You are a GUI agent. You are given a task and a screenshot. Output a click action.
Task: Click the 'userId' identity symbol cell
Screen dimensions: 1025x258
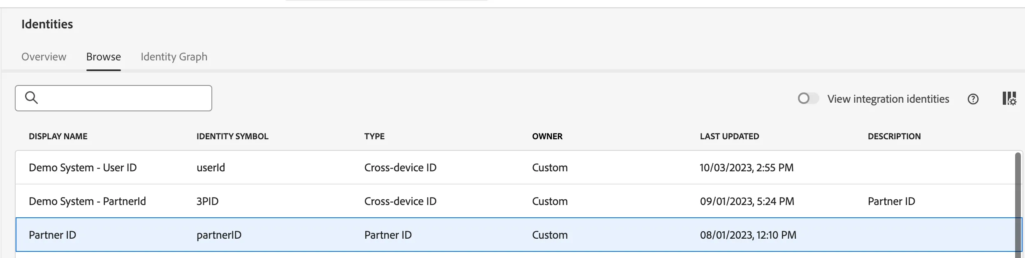click(x=211, y=168)
